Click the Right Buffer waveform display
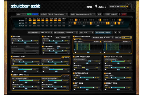This screenshot has width=143, height=95. pyautogui.click(x=118, y=47)
